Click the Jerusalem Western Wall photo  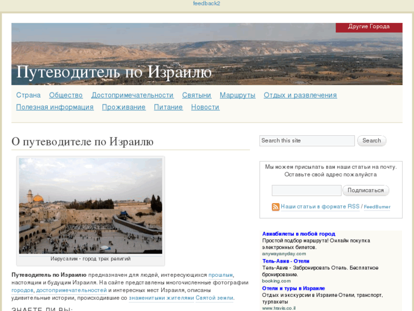point(91,206)
